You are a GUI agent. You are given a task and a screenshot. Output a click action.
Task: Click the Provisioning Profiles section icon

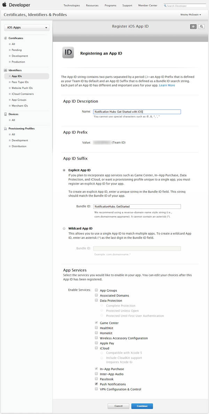(6, 129)
